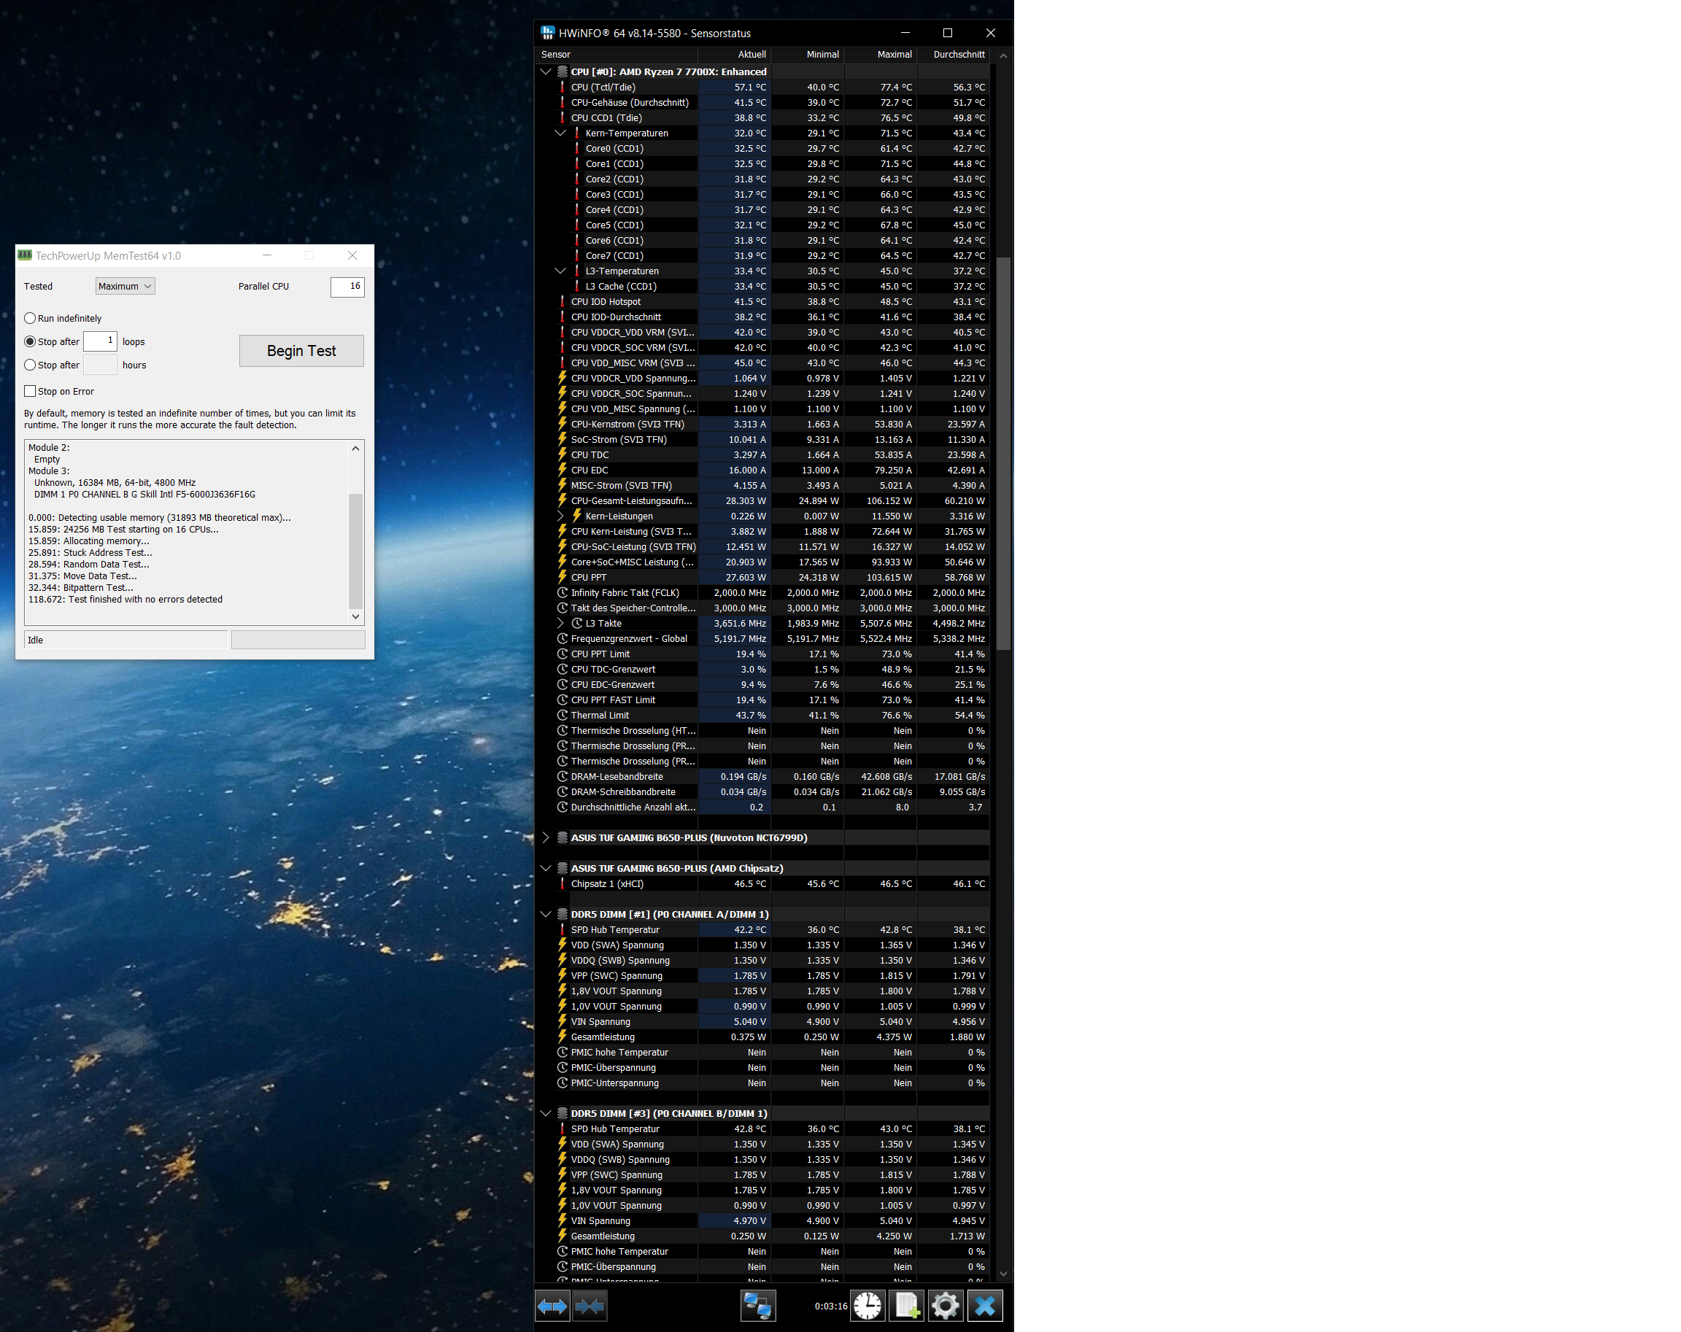The width and height of the screenshot is (1681, 1332).
Task: Close sensors with blue X icon
Action: tap(985, 1306)
